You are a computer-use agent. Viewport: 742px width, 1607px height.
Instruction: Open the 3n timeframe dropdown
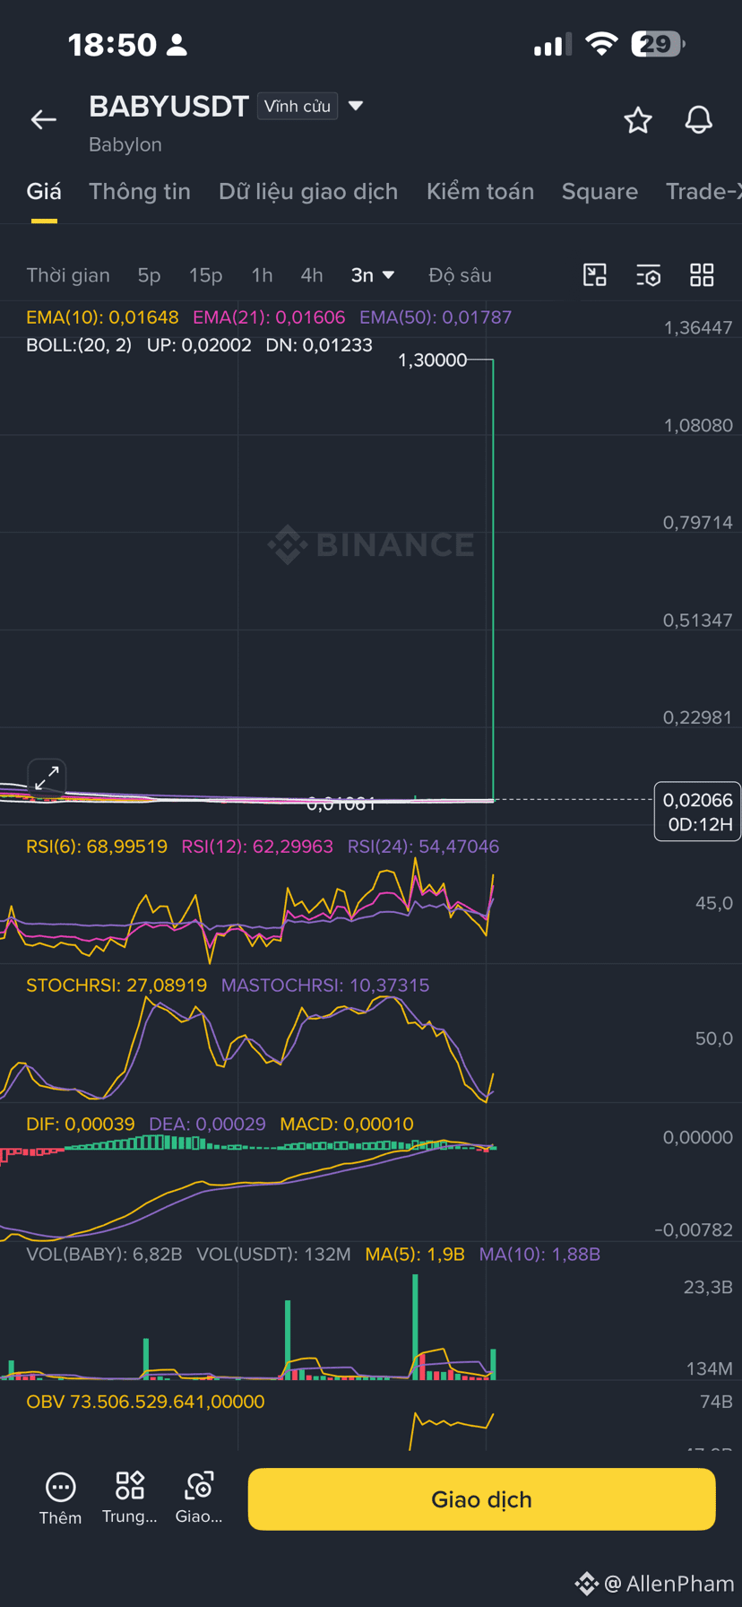(x=373, y=275)
